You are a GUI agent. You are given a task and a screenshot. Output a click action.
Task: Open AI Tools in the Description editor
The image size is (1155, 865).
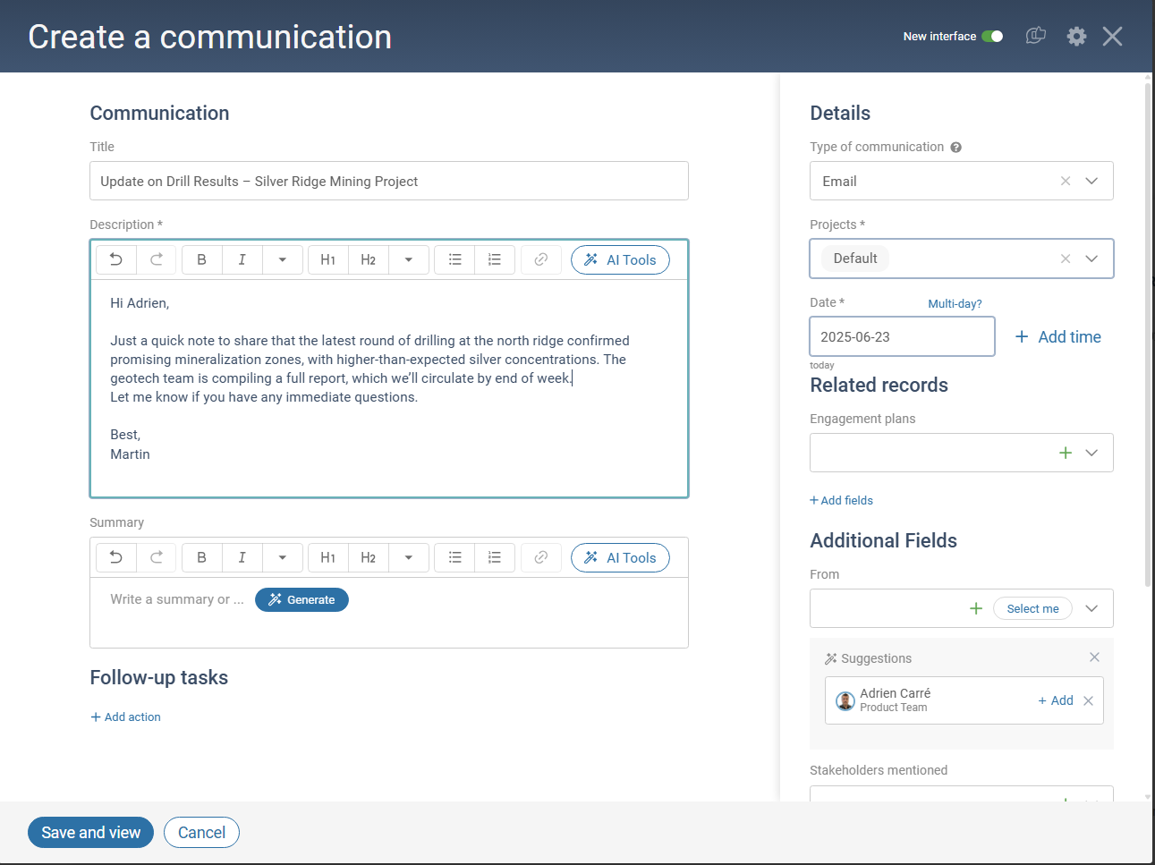tap(620, 259)
